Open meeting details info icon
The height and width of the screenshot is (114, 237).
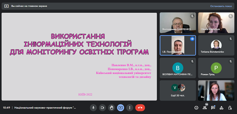click(196, 108)
